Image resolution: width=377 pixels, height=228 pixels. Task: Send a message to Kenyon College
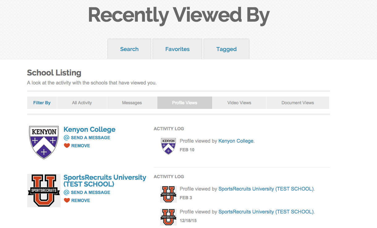coord(91,138)
